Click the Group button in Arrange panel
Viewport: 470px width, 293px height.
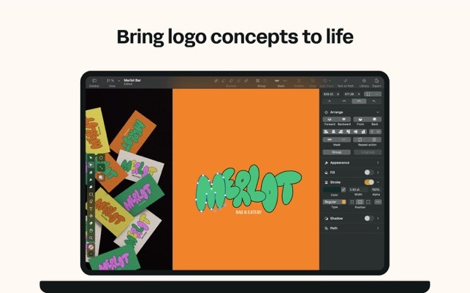337,152
